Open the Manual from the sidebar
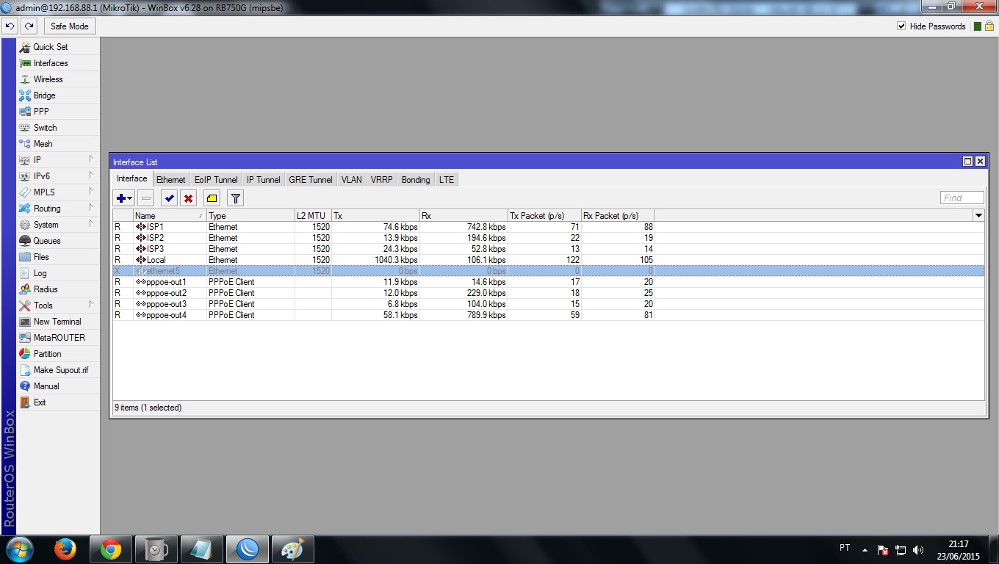Screen dimensions: 999x564 point(58,386)
